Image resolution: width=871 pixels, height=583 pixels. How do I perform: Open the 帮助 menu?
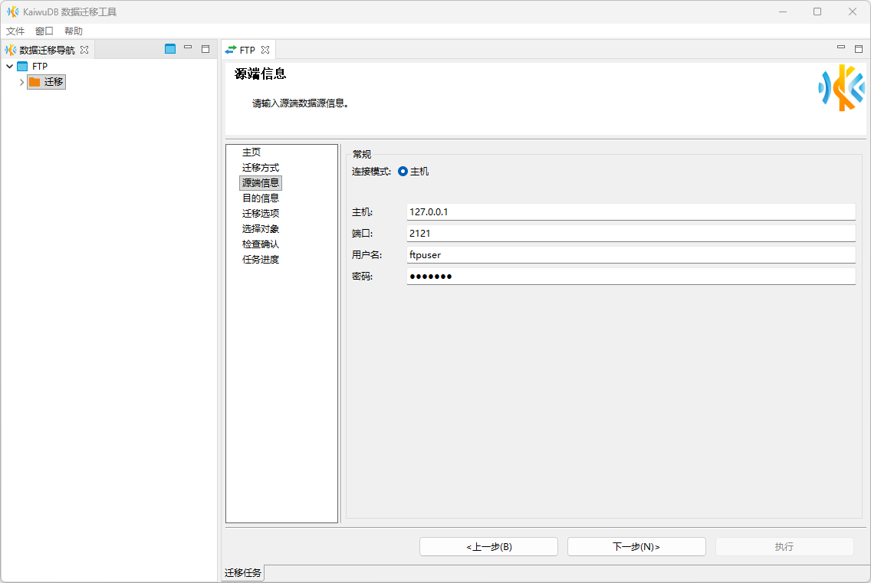click(x=74, y=31)
